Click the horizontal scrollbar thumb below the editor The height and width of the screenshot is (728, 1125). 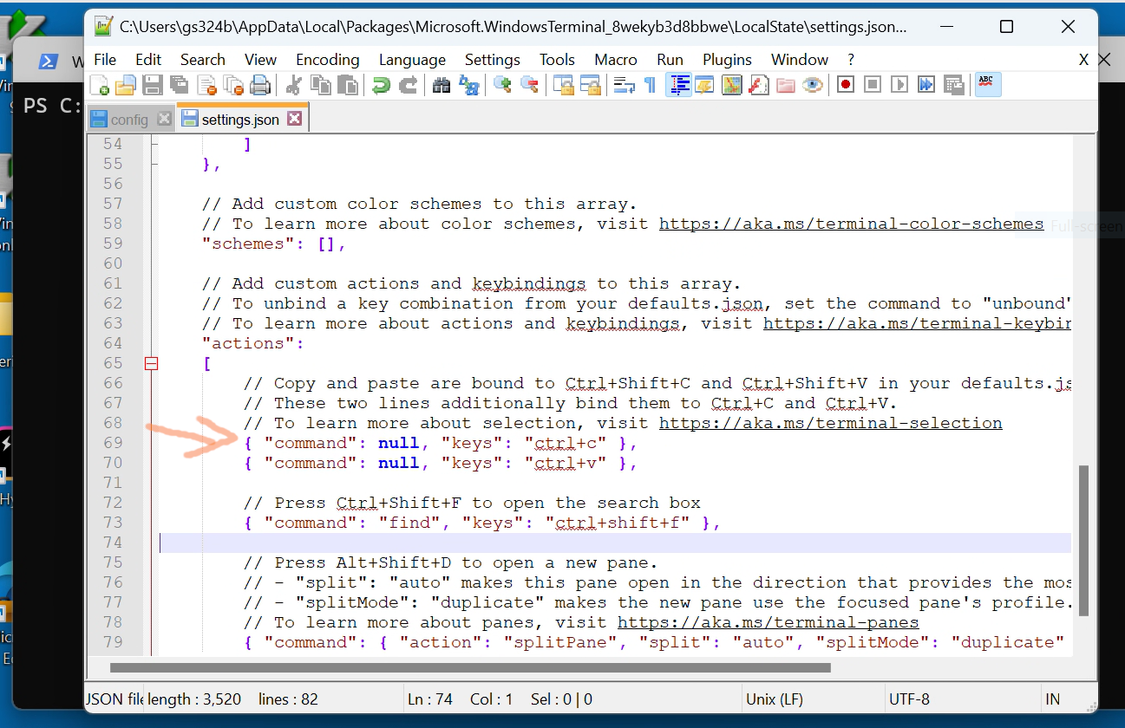pyautogui.click(x=470, y=667)
